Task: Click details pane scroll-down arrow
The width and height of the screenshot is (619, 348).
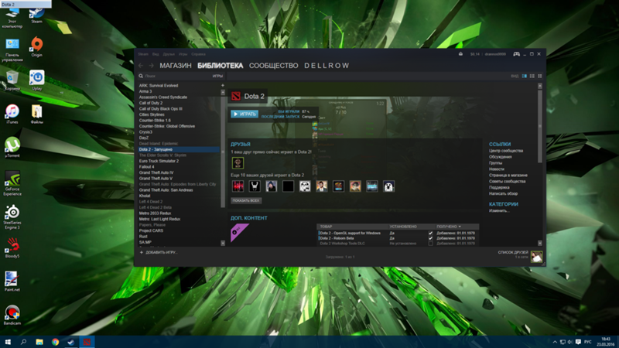Action: click(539, 243)
